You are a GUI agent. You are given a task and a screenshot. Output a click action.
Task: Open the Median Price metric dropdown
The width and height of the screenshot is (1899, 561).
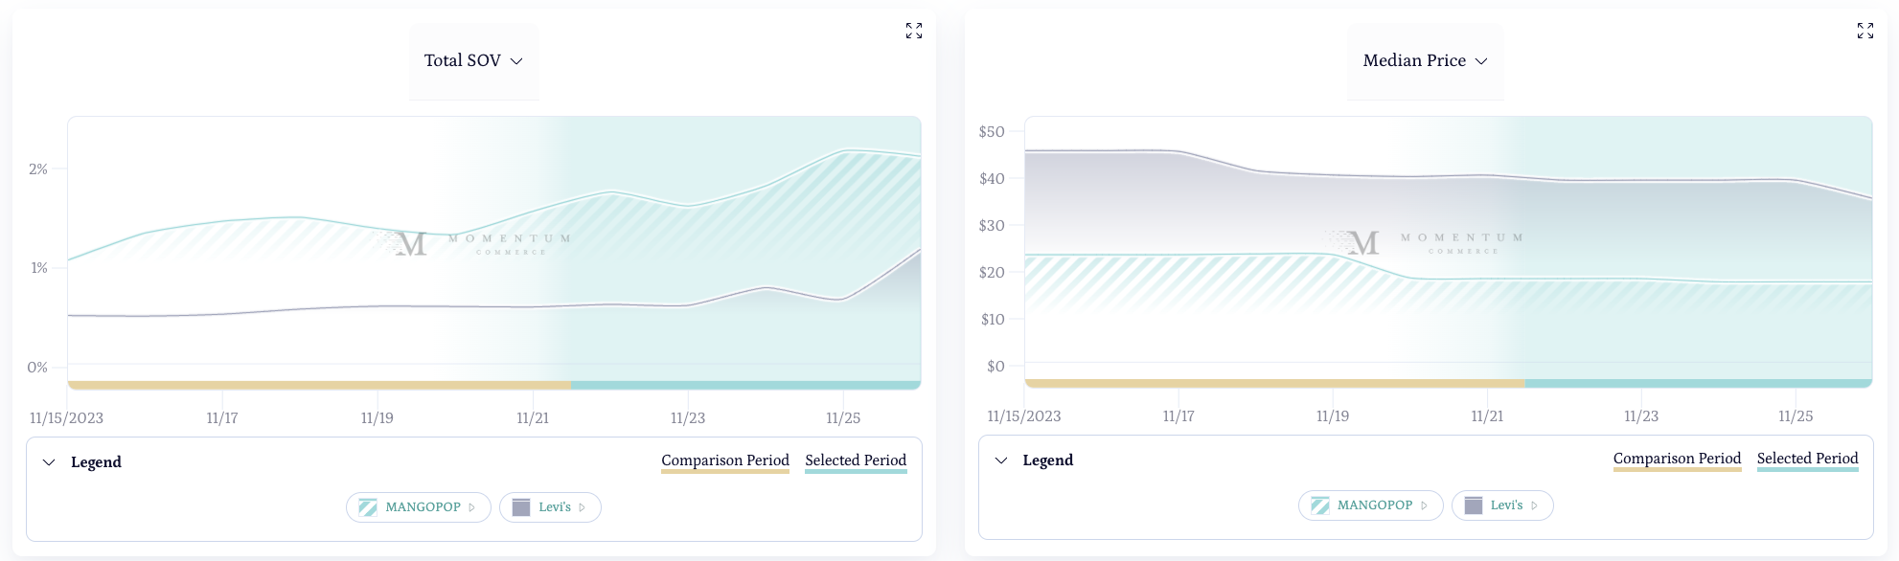point(1425,60)
